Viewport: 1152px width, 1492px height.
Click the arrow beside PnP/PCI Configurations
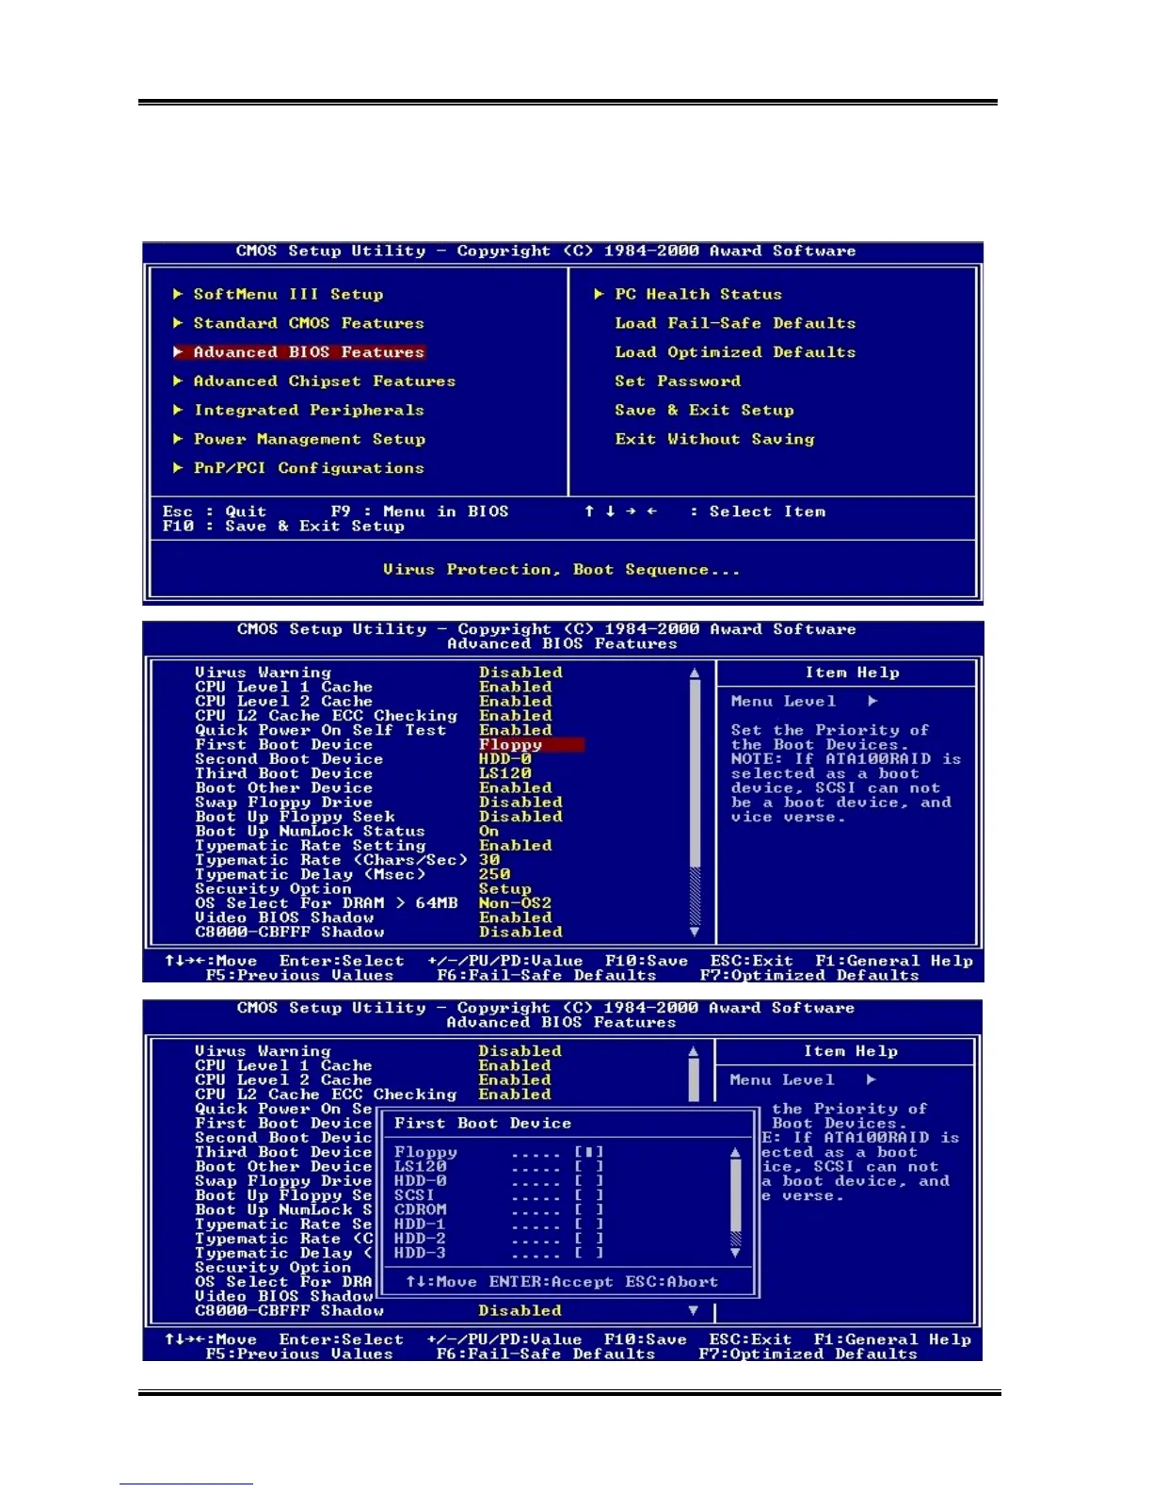pos(178,468)
